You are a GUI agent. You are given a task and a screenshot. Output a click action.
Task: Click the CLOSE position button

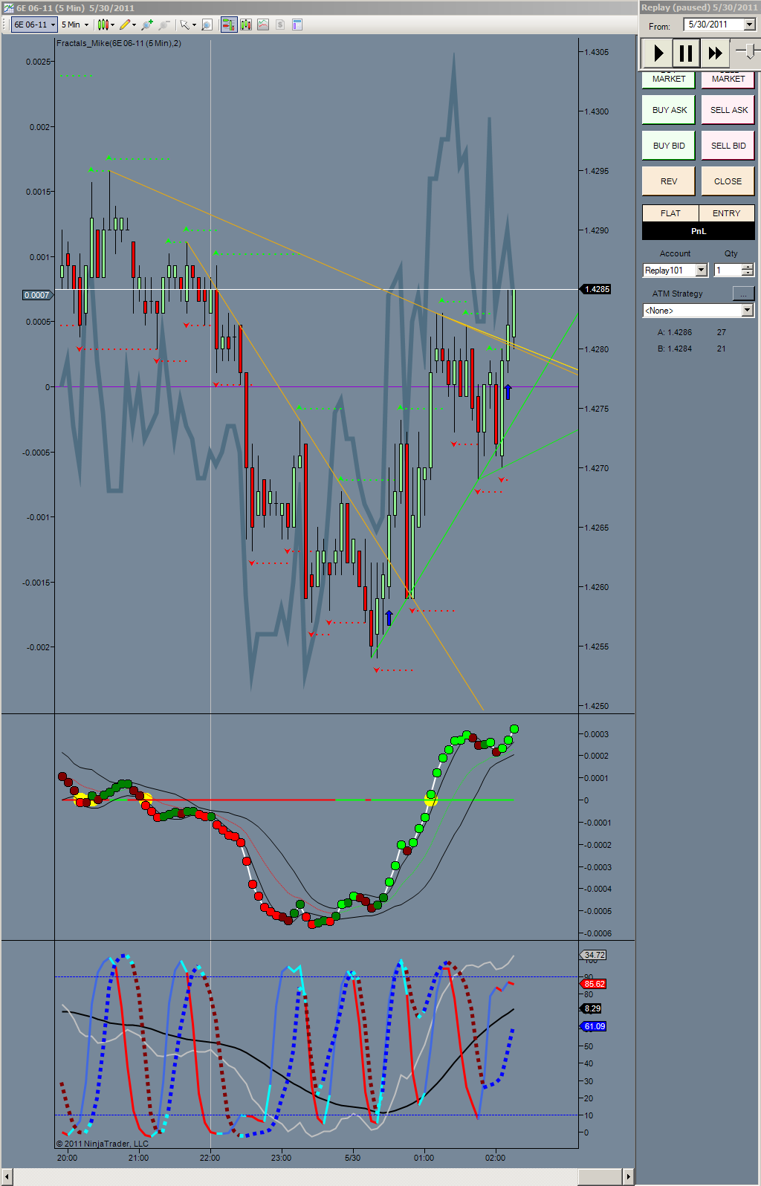728,181
